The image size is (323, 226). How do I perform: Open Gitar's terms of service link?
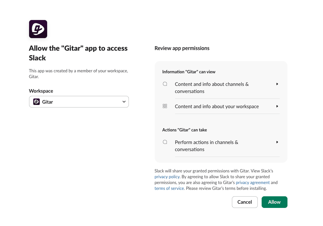[x=169, y=188]
